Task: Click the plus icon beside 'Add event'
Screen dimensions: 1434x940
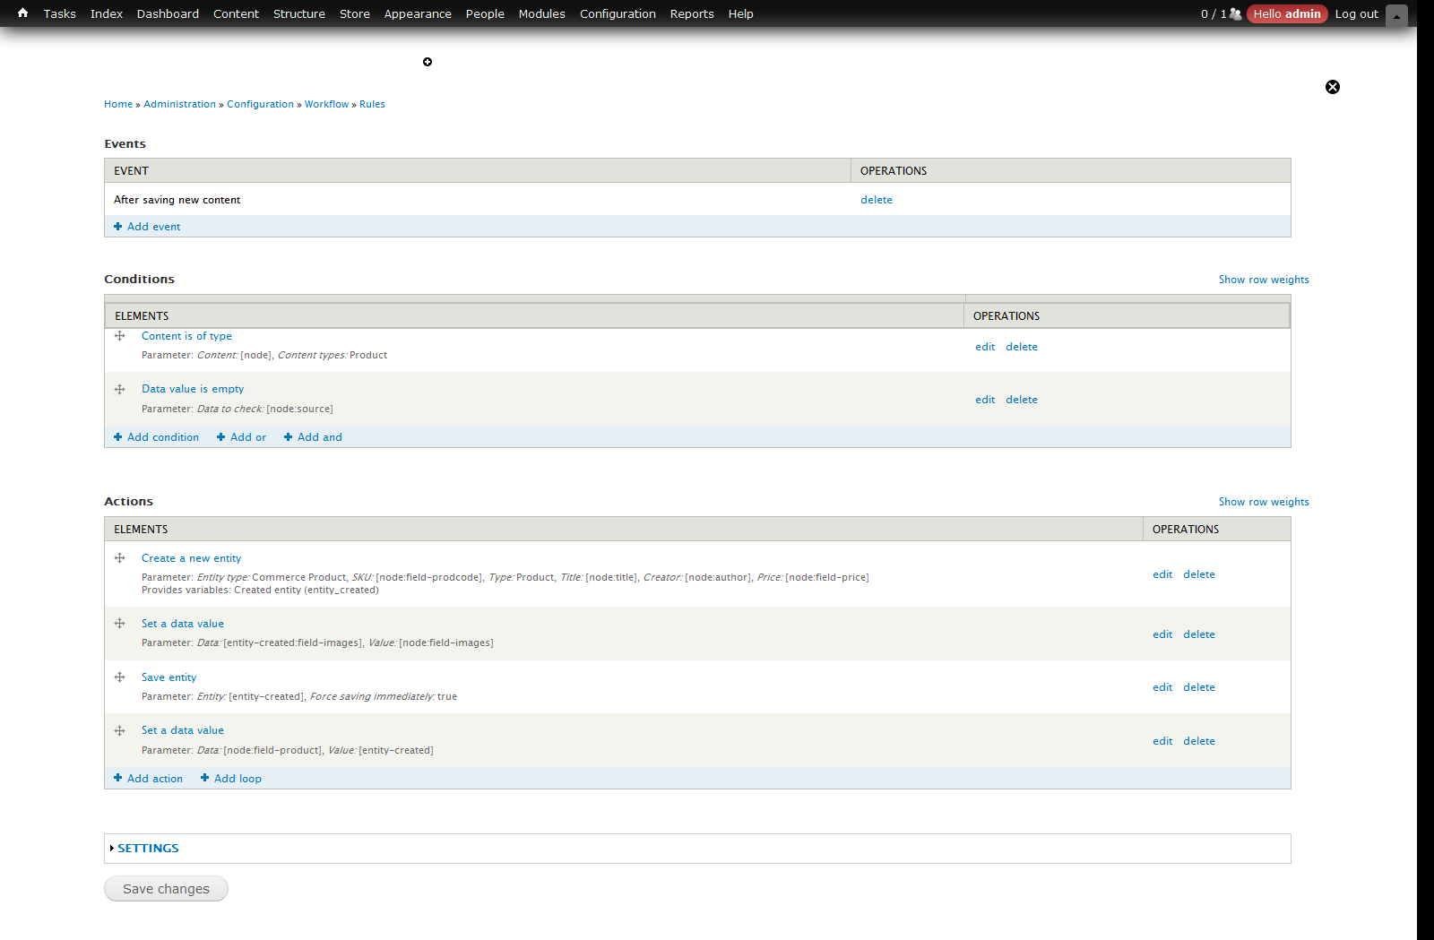Action: tap(117, 226)
